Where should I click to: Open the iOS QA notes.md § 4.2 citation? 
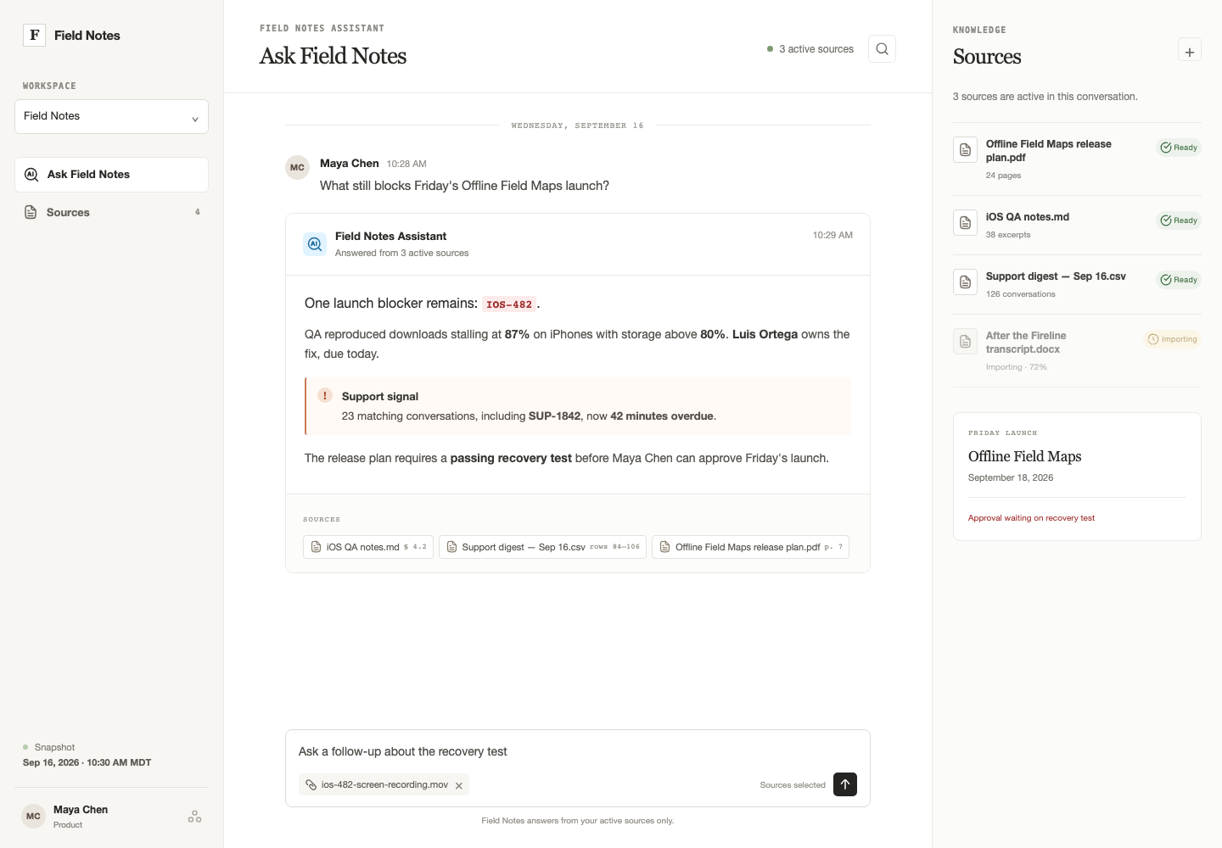[x=368, y=547]
